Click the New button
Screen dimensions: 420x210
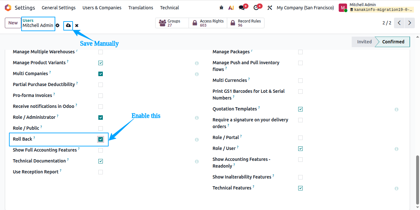click(13, 23)
